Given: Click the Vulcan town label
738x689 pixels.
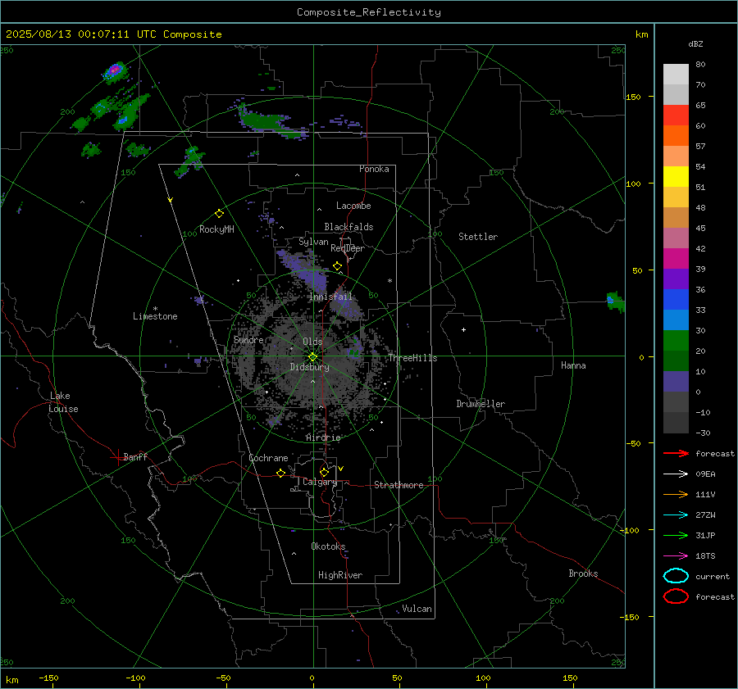Looking at the screenshot, I should (417, 609).
